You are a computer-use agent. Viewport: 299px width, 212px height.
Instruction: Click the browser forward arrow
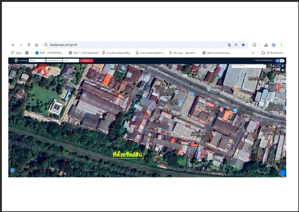[x=21, y=45]
